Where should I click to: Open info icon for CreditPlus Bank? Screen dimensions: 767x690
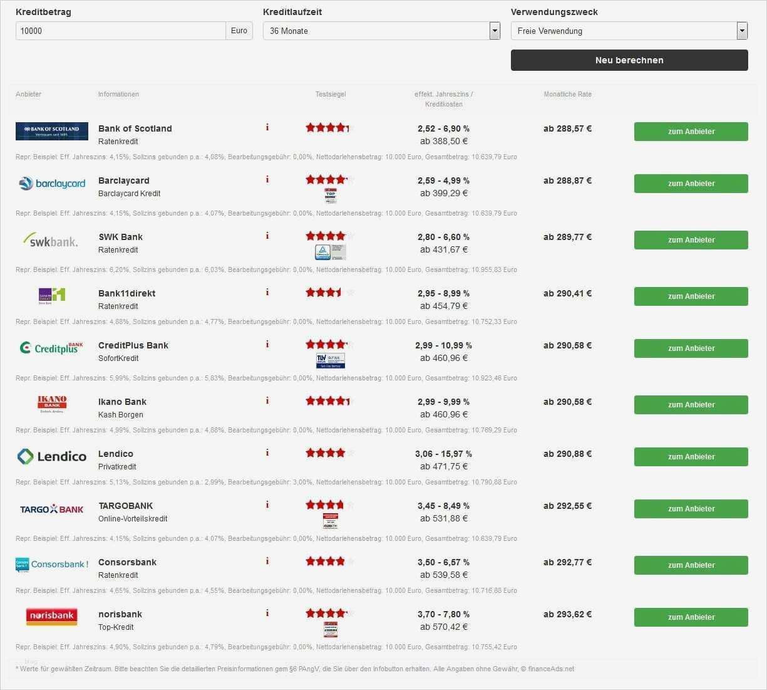pyautogui.click(x=267, y=344)
